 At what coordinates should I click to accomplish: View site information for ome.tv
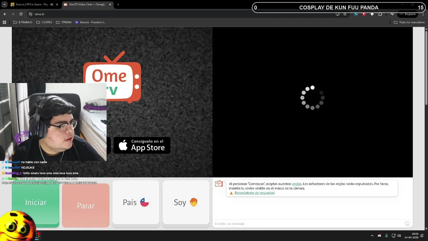[30, 14]
